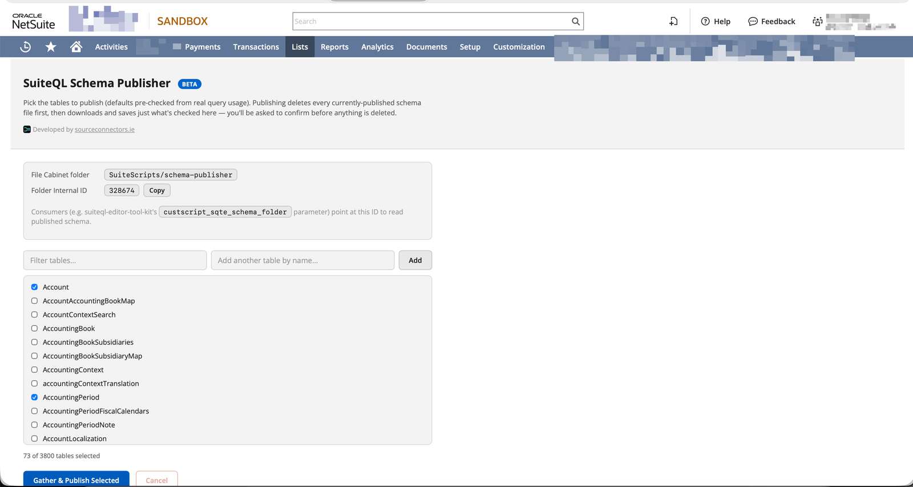This screenshot has width=913, height=487.
Task: Open the Payments menu
Action: pos(203,47)
